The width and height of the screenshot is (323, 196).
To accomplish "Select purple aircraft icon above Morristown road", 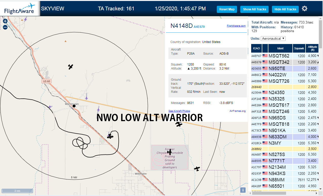I will pyautogui.click(x=87, y=98).
